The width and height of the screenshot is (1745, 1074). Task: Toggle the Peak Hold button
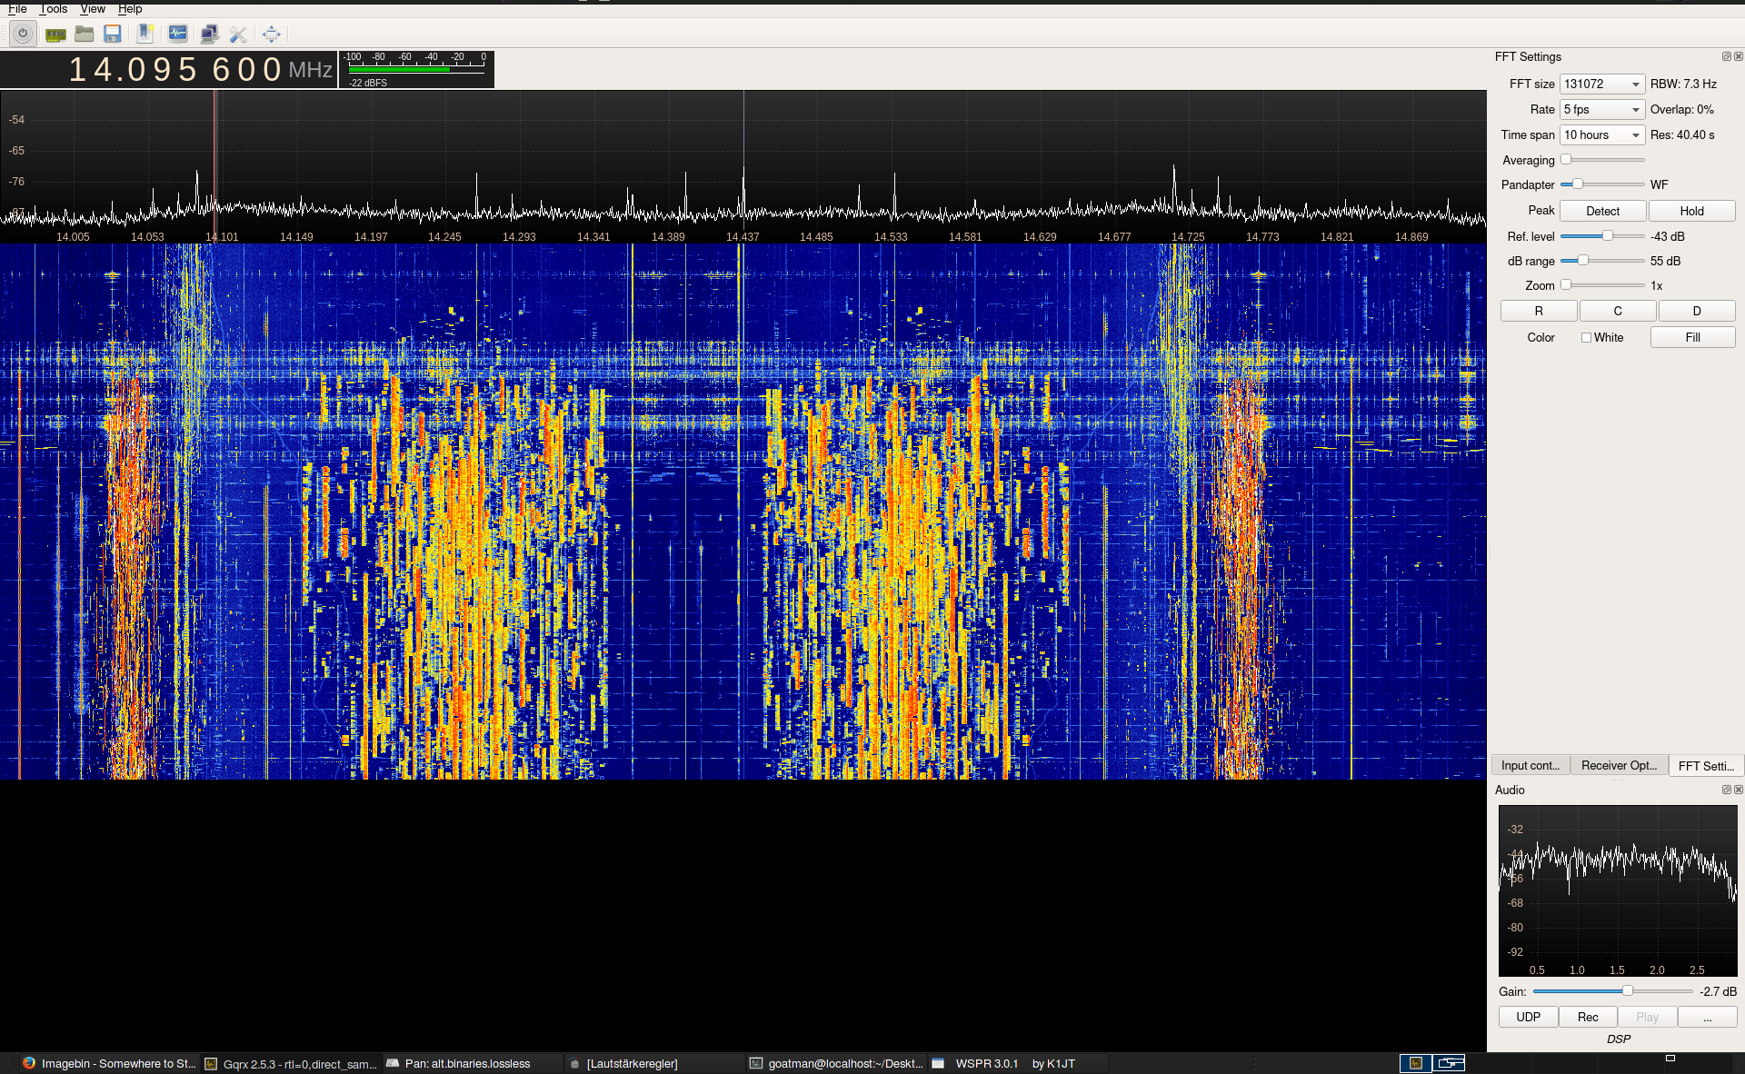tap(1691, 211)
